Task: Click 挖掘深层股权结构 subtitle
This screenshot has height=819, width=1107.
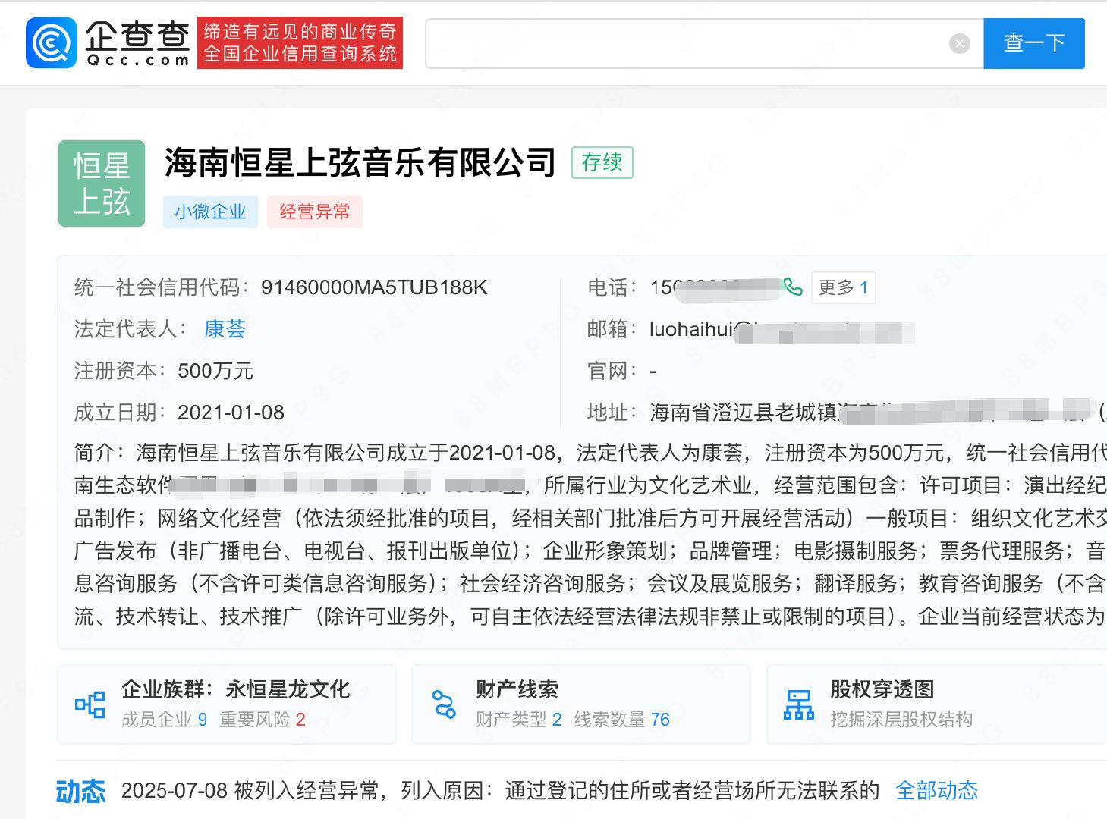Action: [901, 720]
